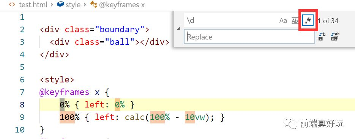Focus the find input containing \d
The width and height of the screenshot is (355, 139).
click(x=231, y=21)
